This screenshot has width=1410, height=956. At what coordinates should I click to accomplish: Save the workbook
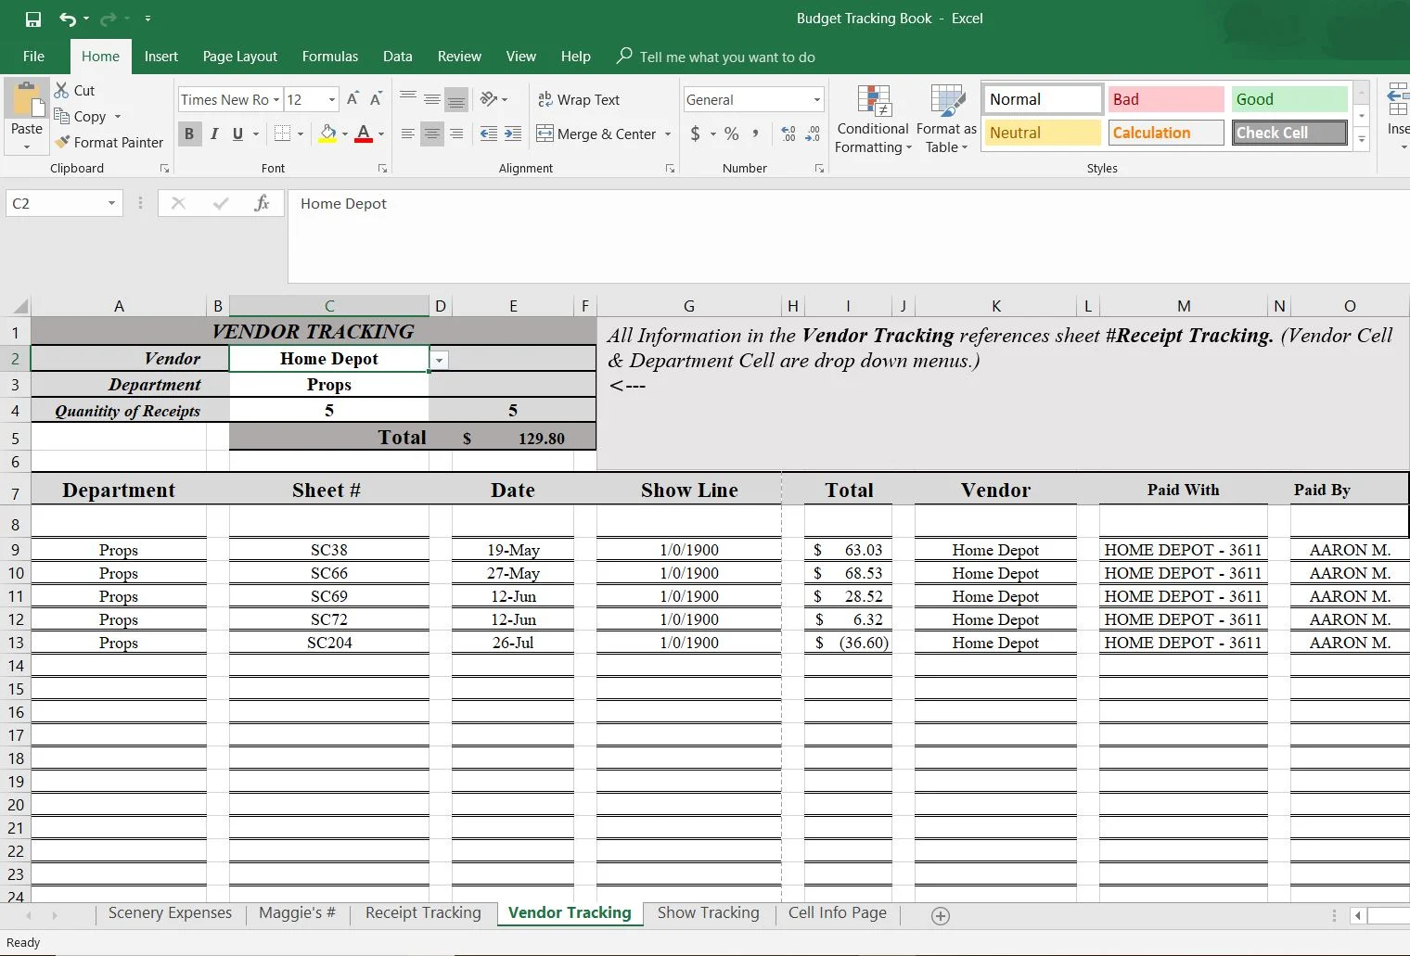(x=32, y=18)
